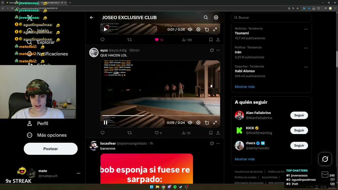Repost the top video post
The height and width of the screenshot is (190, 338).
click(x=129, y=40)
